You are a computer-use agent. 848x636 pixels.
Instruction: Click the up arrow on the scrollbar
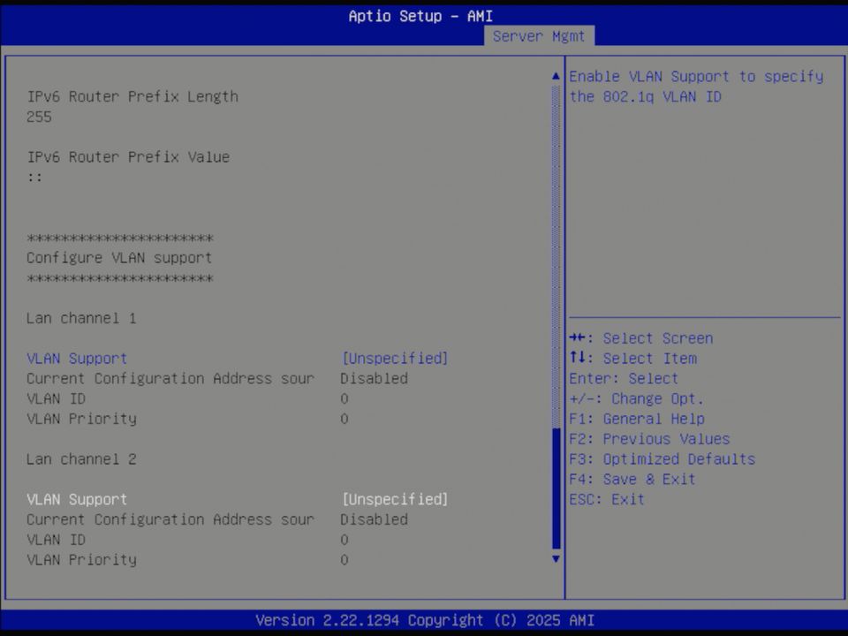[x=555, y=76]
